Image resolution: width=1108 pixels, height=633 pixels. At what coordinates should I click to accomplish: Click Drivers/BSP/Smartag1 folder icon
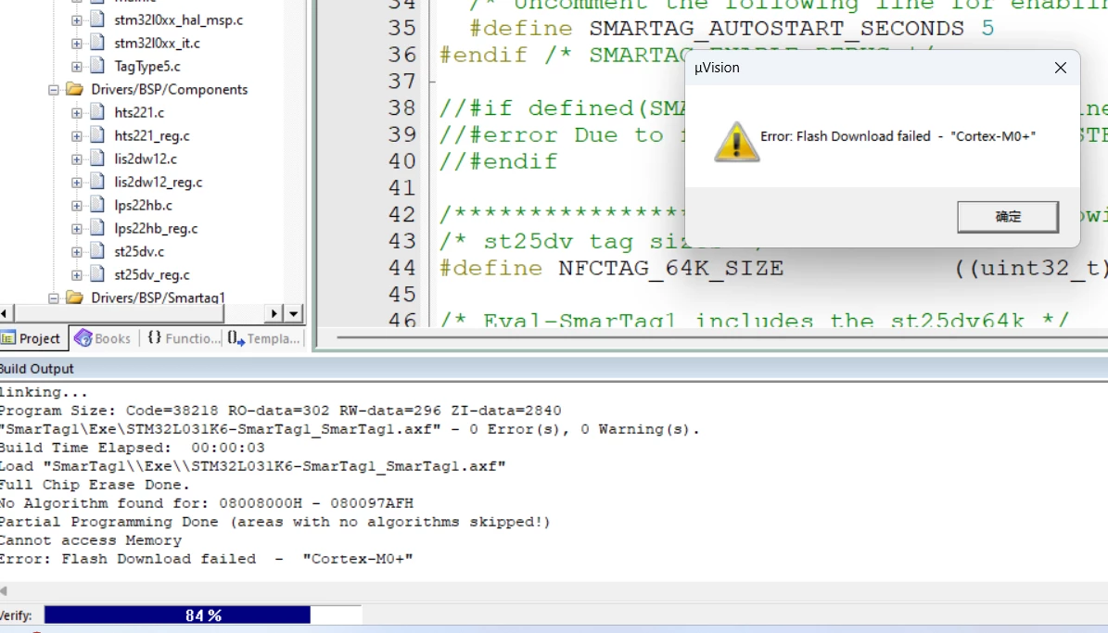pyautogui.click(x=74, y=298)
